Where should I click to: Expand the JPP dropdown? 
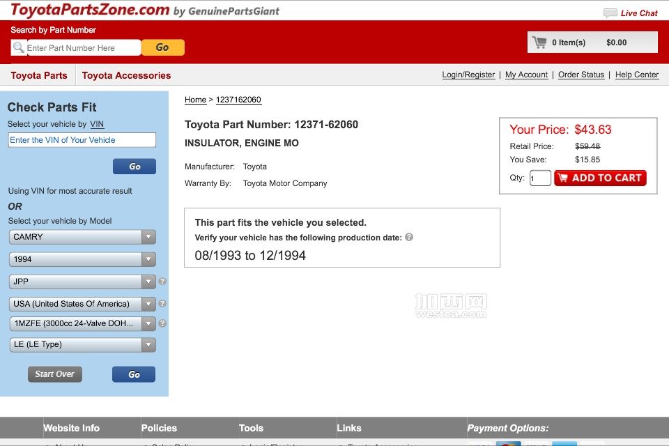pyautogui.click(x=82, y=282)
